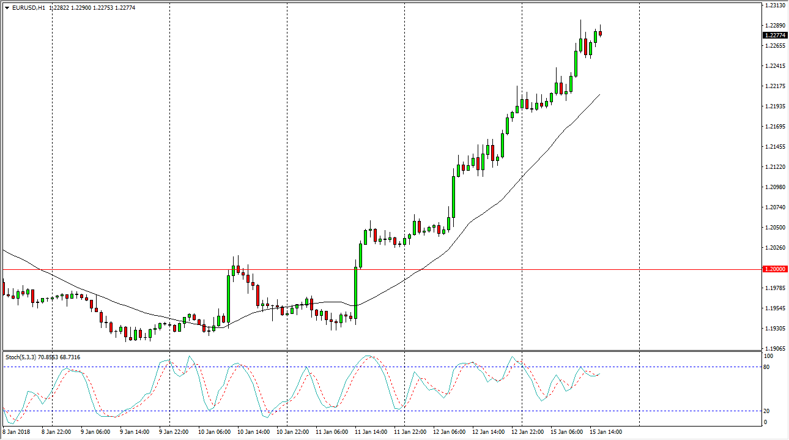Image resolution: width=789 pixels, height=440 pixels.
Task: Click the 9 Jan 22:00 time label
Action: (173, 432)
